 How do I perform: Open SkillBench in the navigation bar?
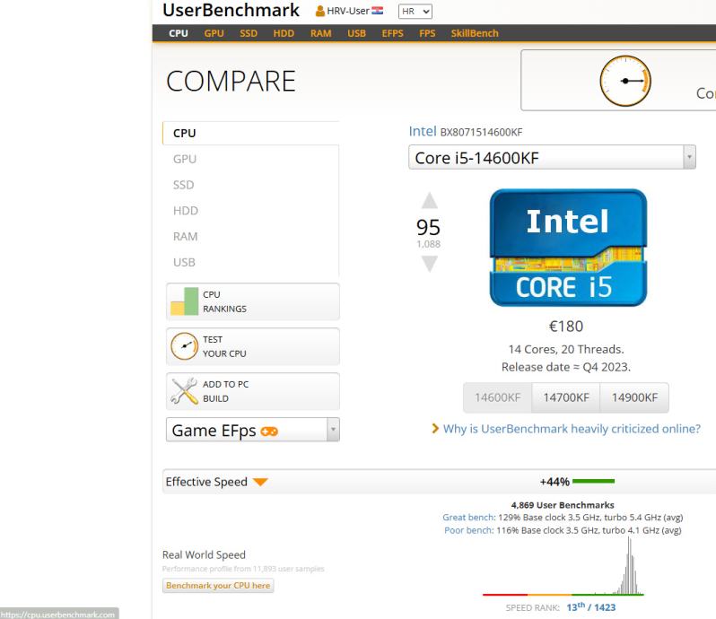point(475,33)
